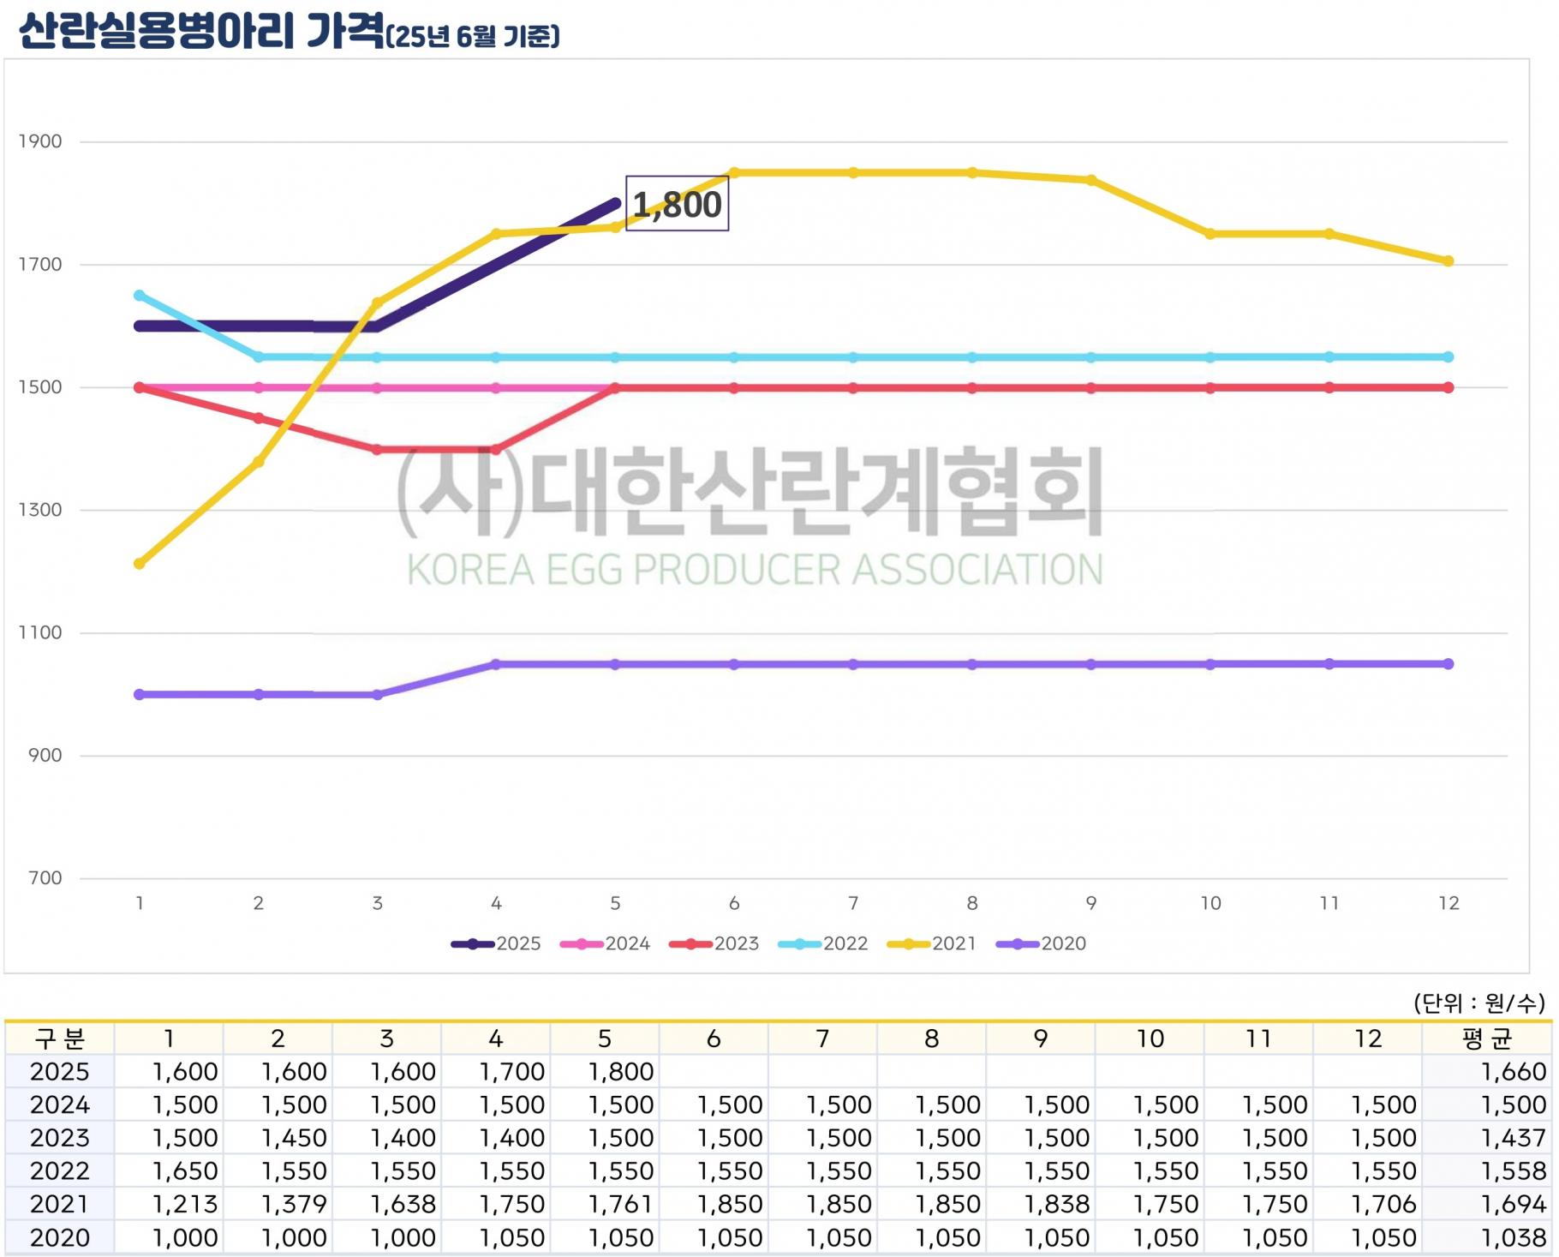Toggle the 2023 red legend entry
The width and height of the screenshot is (1559, 1257).
pos(714,943)
